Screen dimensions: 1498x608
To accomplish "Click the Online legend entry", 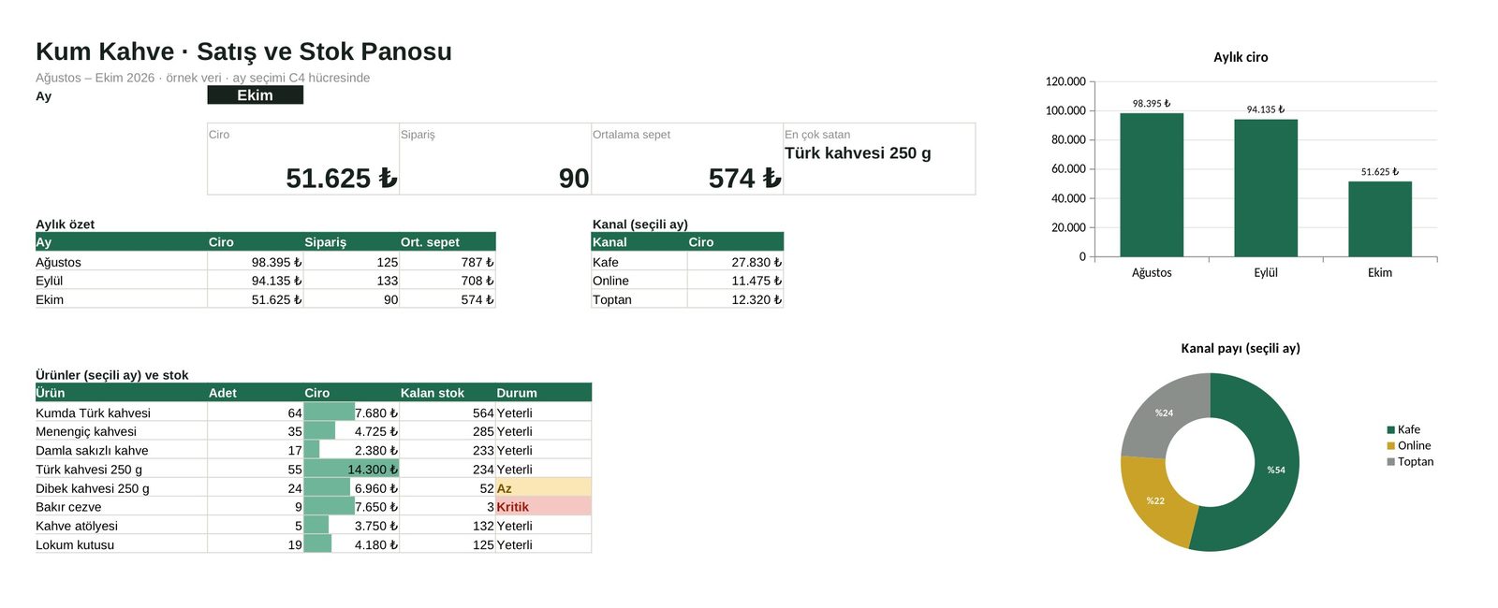I will [1409, 445].
